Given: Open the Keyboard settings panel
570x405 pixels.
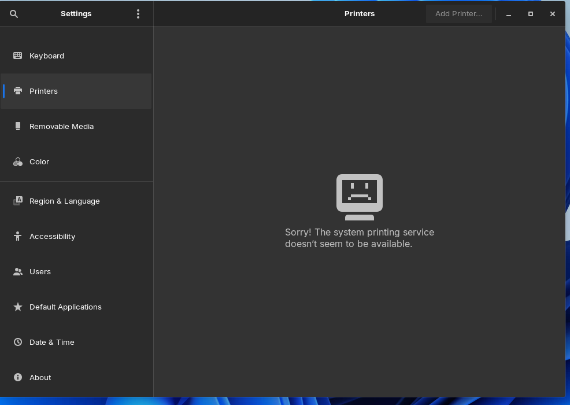Looking at the screenshot, I should click(47, 56).
